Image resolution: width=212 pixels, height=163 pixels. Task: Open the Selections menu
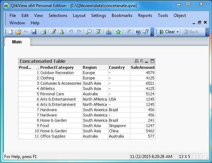coord(58,16)
